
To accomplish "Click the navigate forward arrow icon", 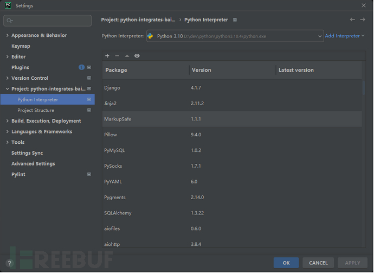I will 363,20.
